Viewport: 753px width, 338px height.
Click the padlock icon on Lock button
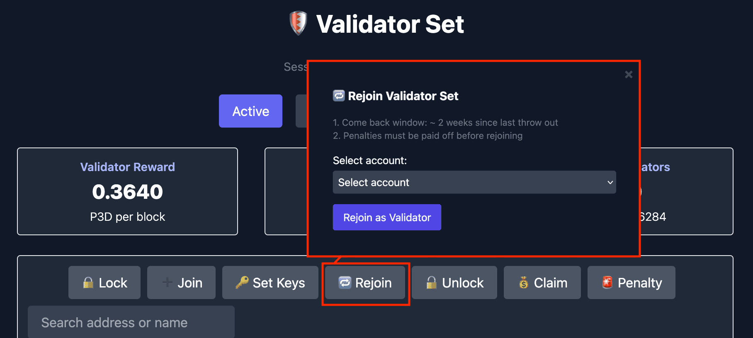pos(88,282)
